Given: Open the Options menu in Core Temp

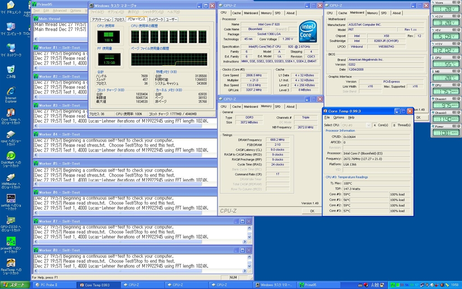Looking at the screenshot, I should coord(338,117).
